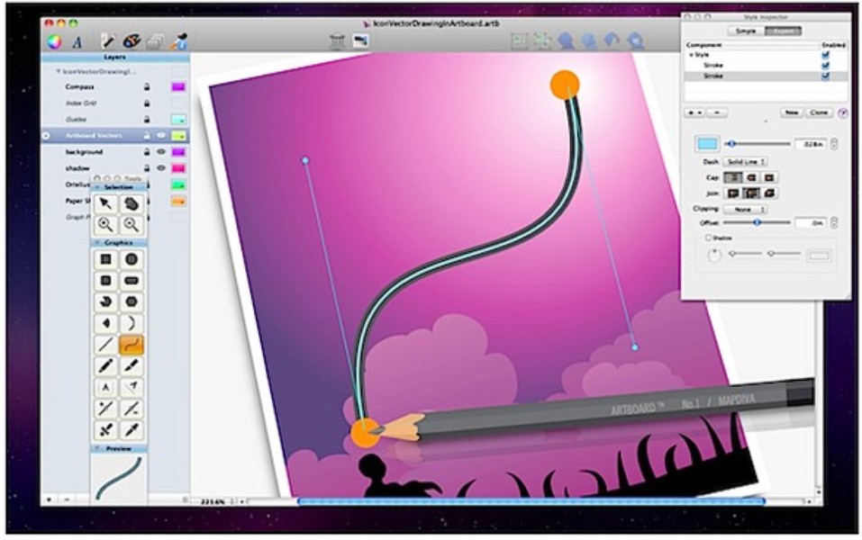Toggle visibility of the background layer
Image resolution: width=862 pixels, height=540 pixels.
pyautogui.click(x=161, y=151)
